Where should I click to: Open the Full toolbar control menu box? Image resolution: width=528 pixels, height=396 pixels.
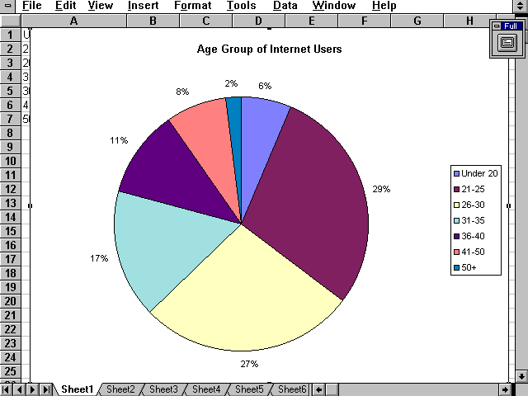click(496, 26)
